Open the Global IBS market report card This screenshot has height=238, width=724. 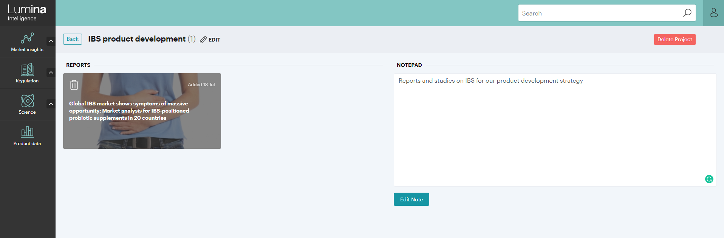[x=142, y=111]
